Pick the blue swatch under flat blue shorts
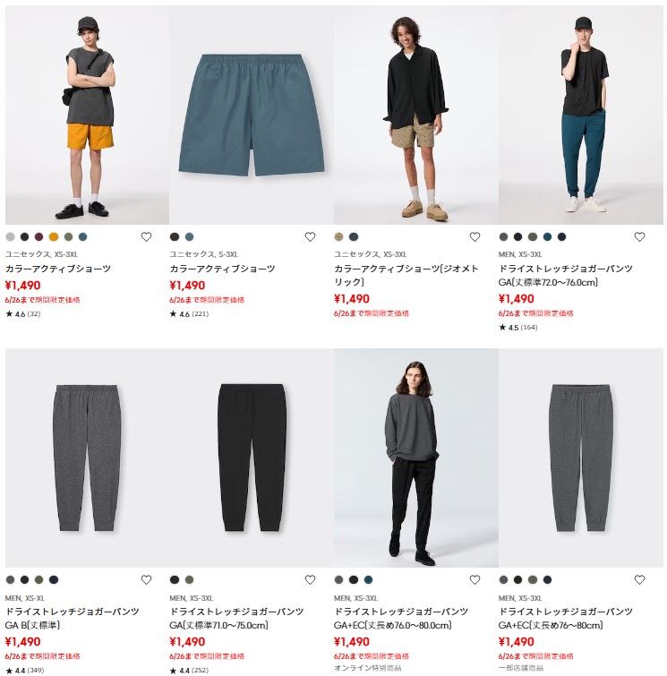 coord(189,236)
